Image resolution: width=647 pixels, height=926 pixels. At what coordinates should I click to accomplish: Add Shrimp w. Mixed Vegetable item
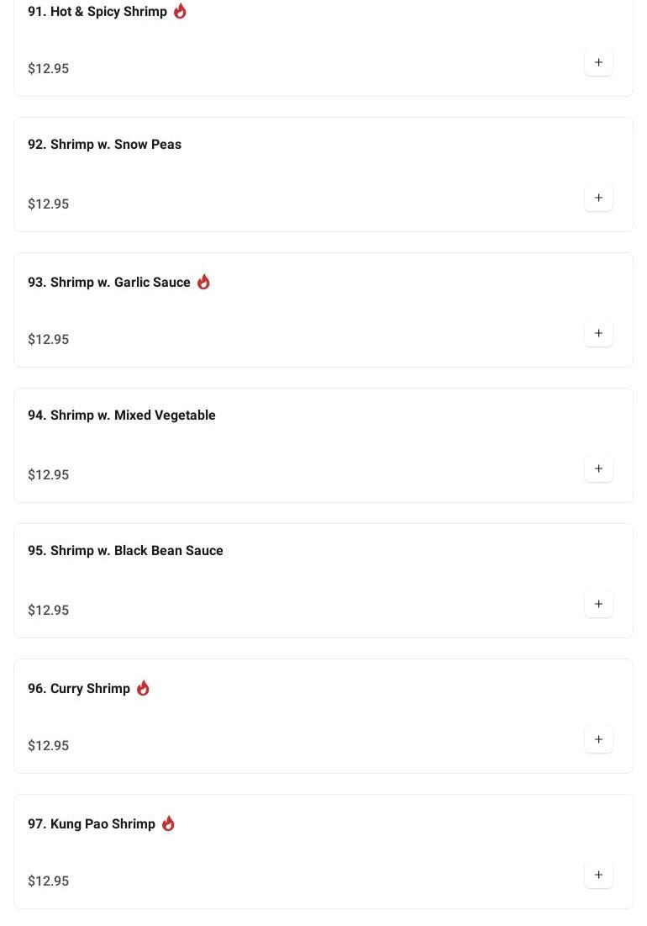(x=598, y=469)
